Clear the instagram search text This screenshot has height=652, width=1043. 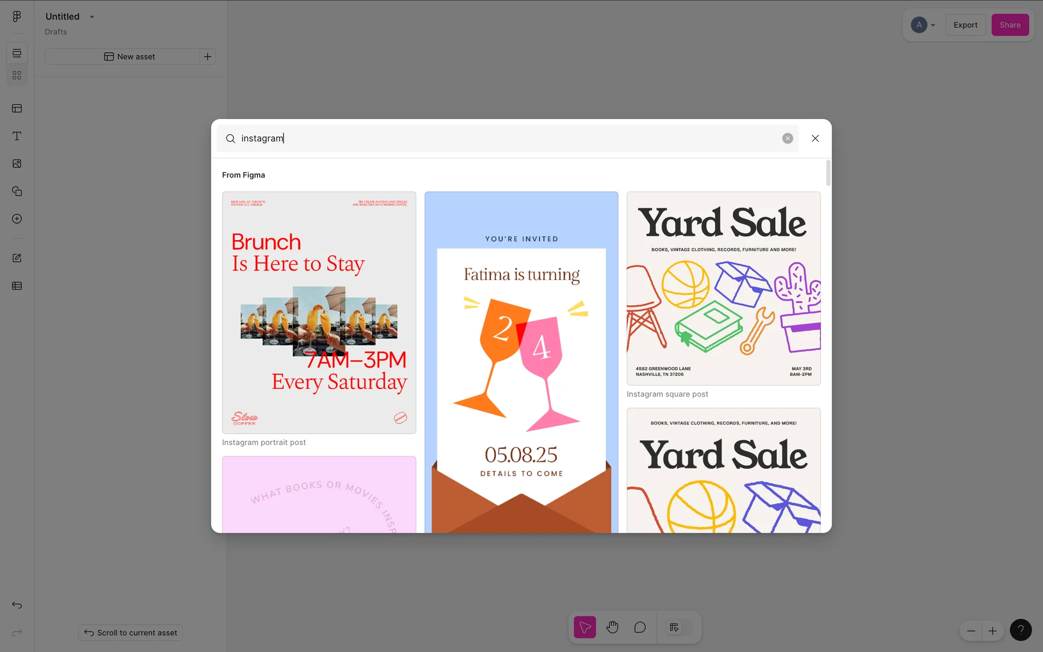(x=787, y=139)
